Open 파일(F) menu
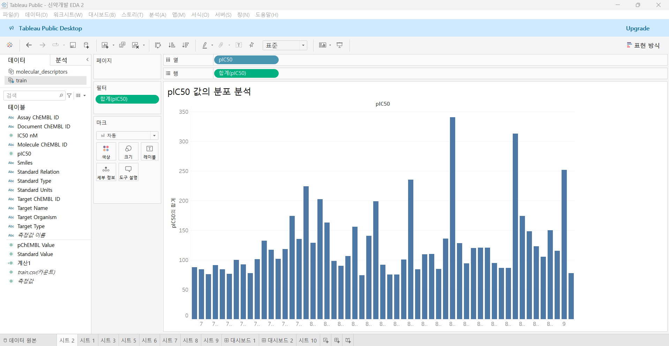 (x=11, y=15)
